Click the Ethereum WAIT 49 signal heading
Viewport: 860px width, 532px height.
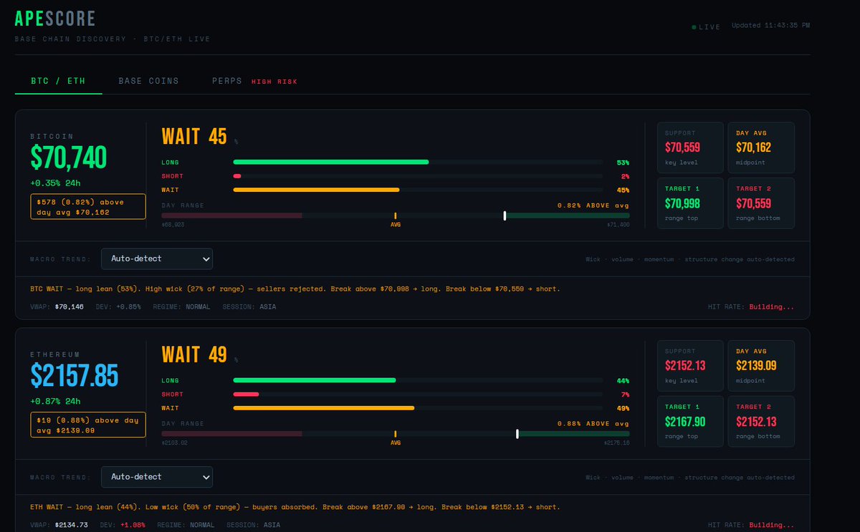(194, 354)
